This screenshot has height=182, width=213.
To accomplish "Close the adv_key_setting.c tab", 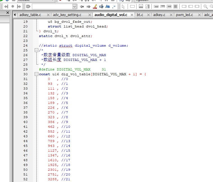I will [90, 15].
